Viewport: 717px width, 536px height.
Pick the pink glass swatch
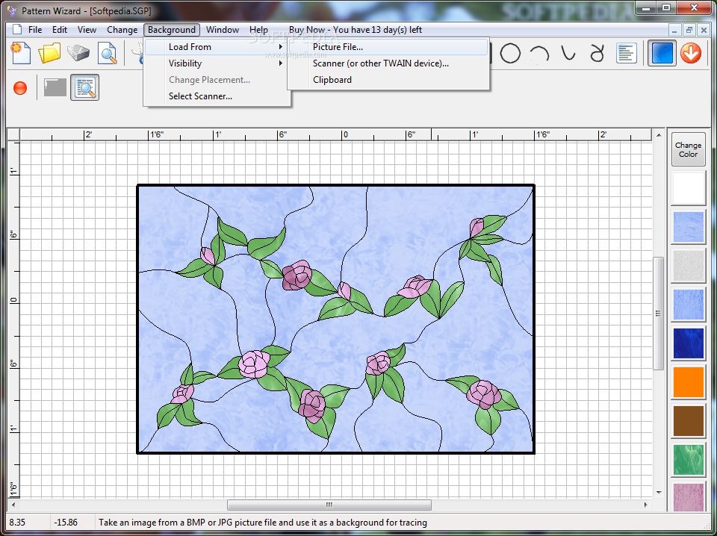(x=688, y=496)
